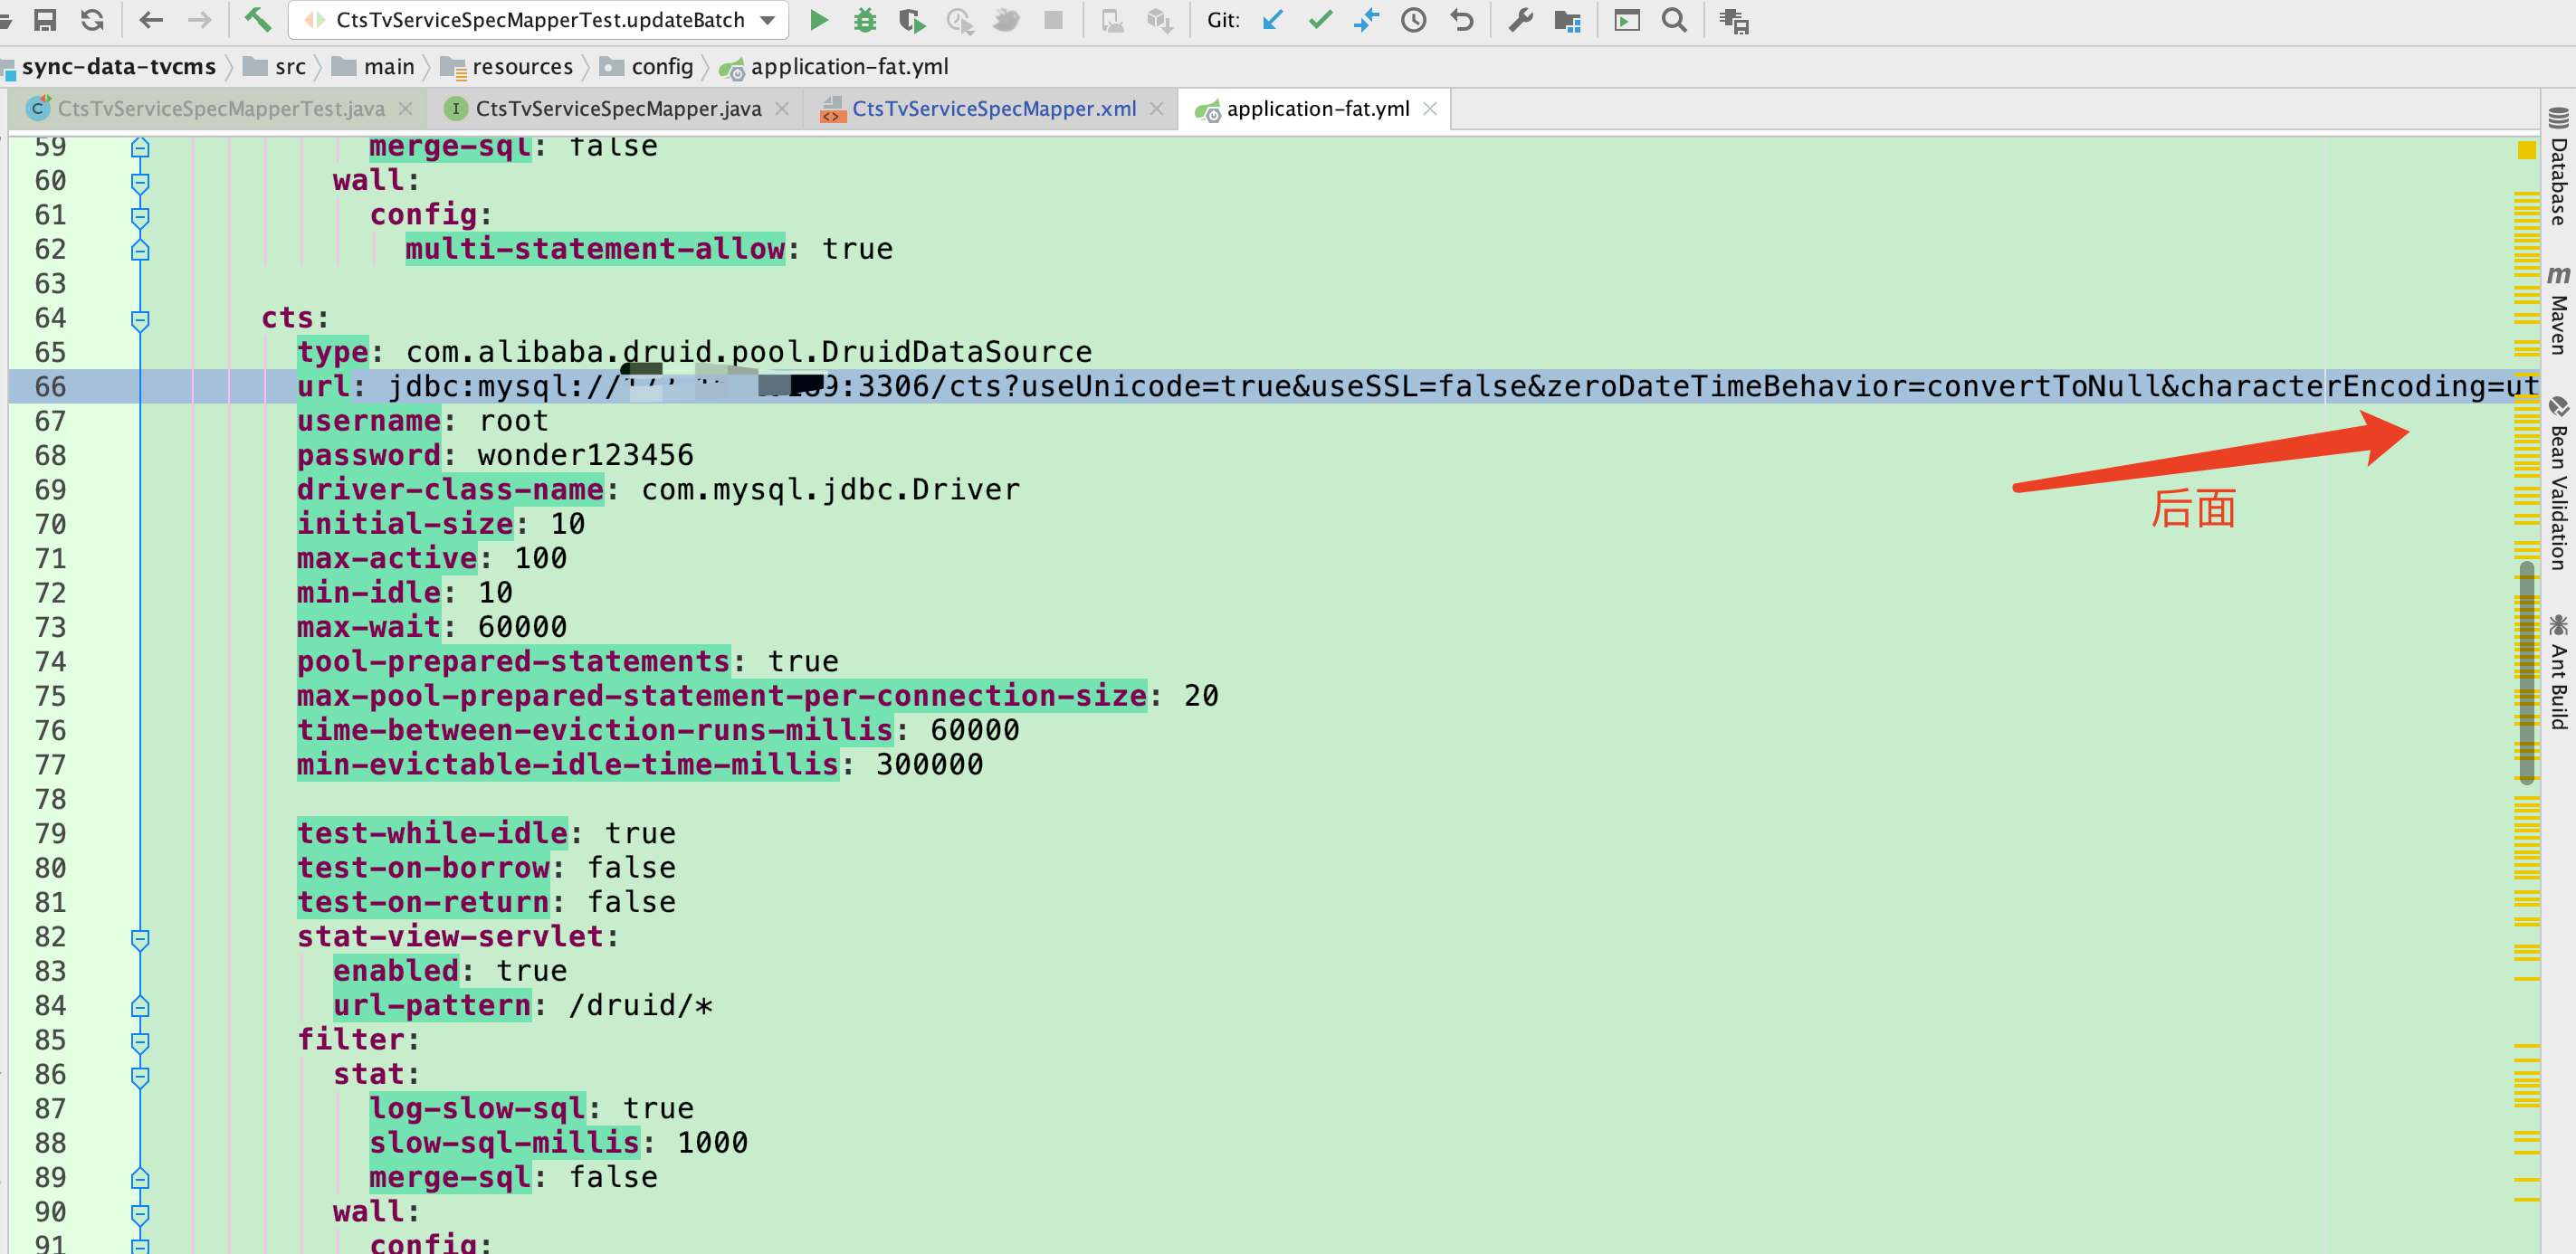Build project with hammer icon

[258, 20]
